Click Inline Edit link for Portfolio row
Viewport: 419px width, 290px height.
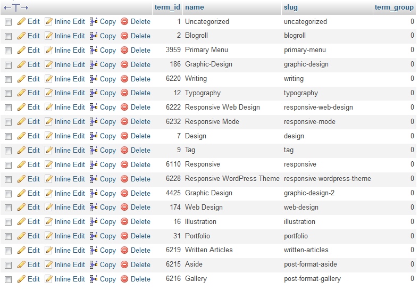(70, 236)
